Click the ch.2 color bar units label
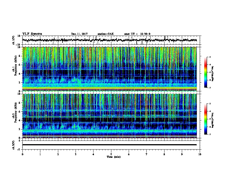The image size is (225, 173). [213, 120]
